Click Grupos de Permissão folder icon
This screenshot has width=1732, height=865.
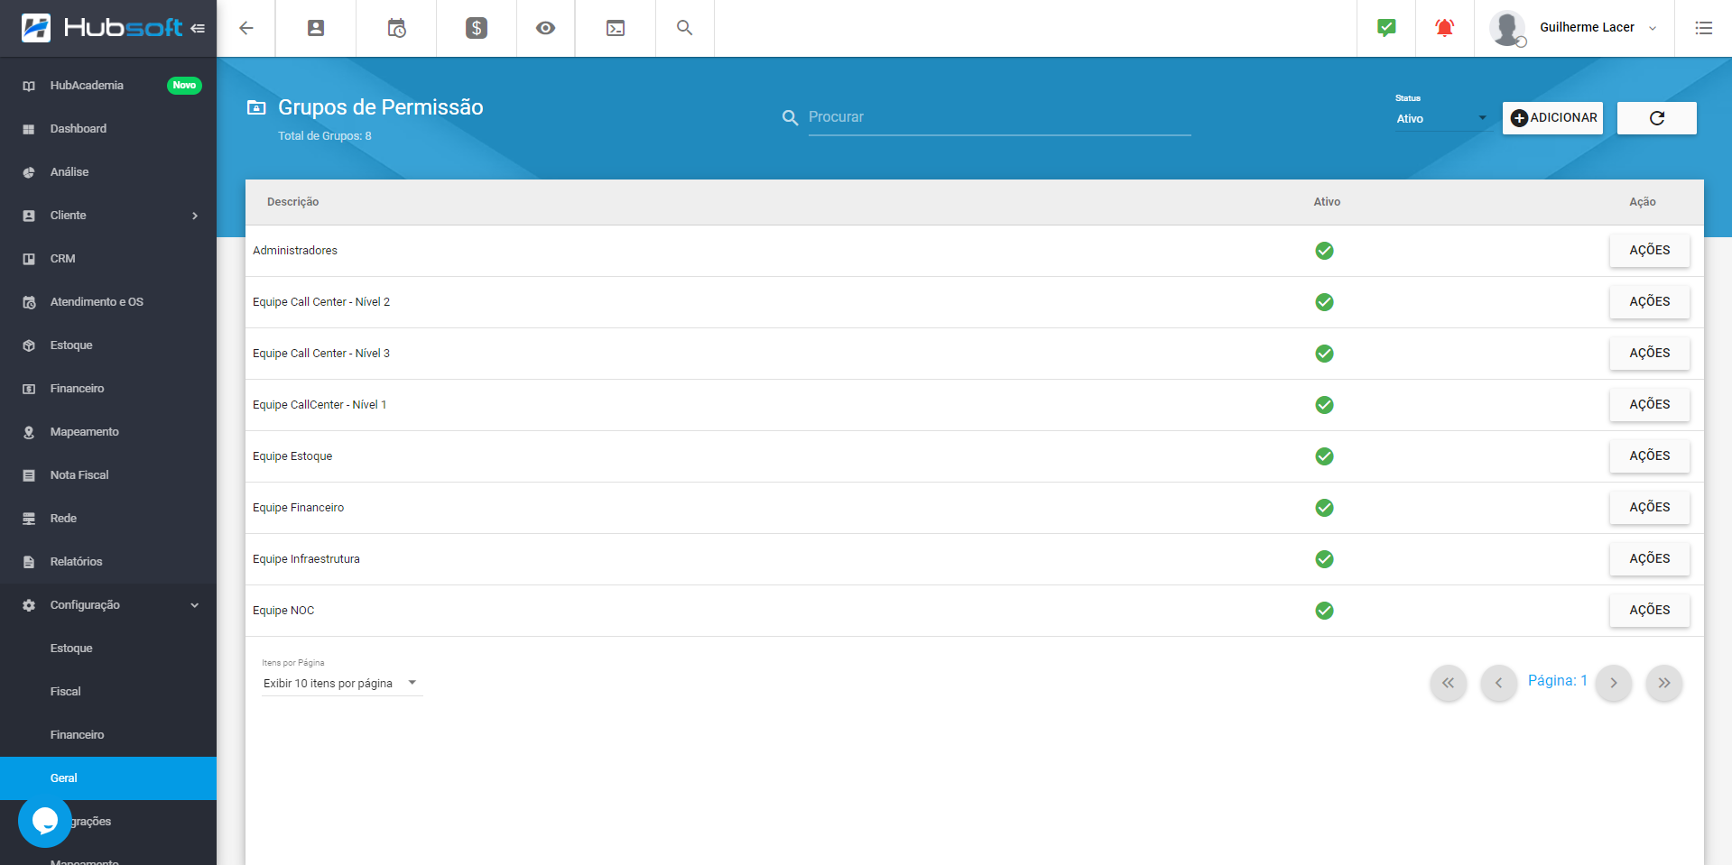coord(256,107)
